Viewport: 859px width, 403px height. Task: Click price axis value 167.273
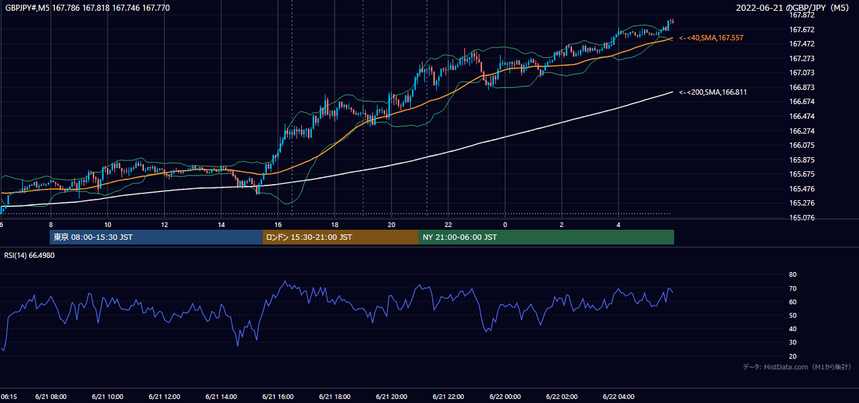(801, 58)
